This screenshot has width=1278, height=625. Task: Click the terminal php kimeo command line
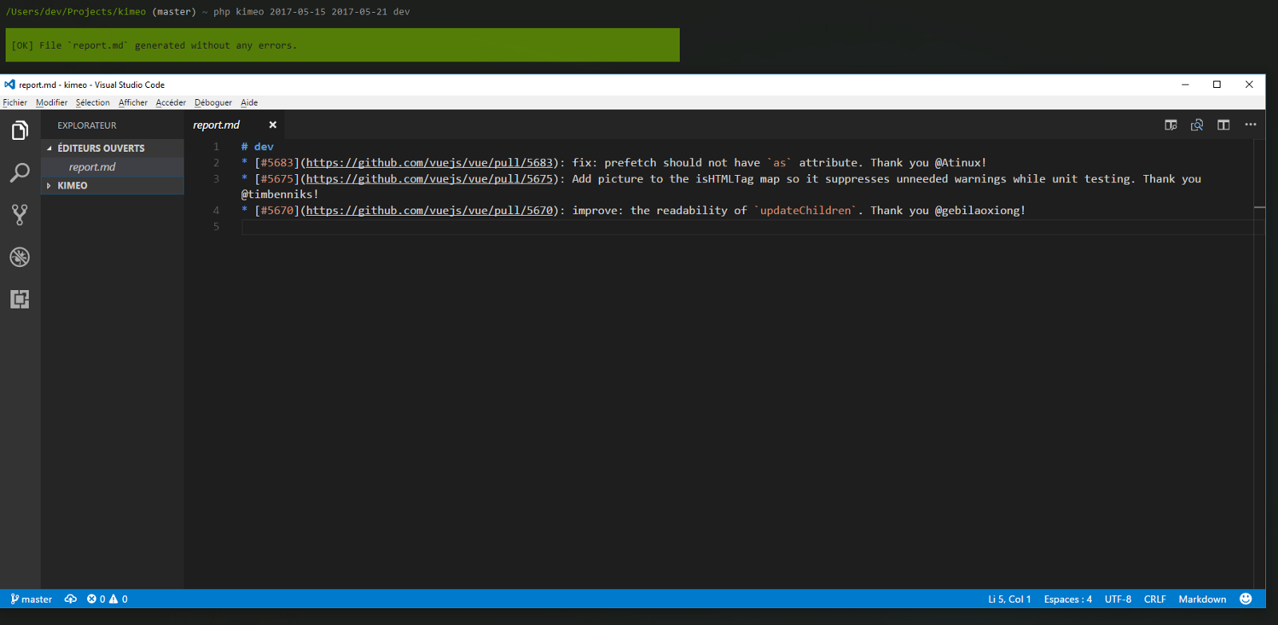pyautogui.click(x=312, y=12)
